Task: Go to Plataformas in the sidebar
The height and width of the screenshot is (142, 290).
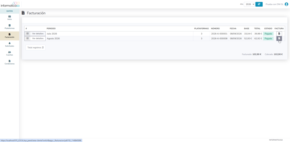Action: [x=10, y=27]
